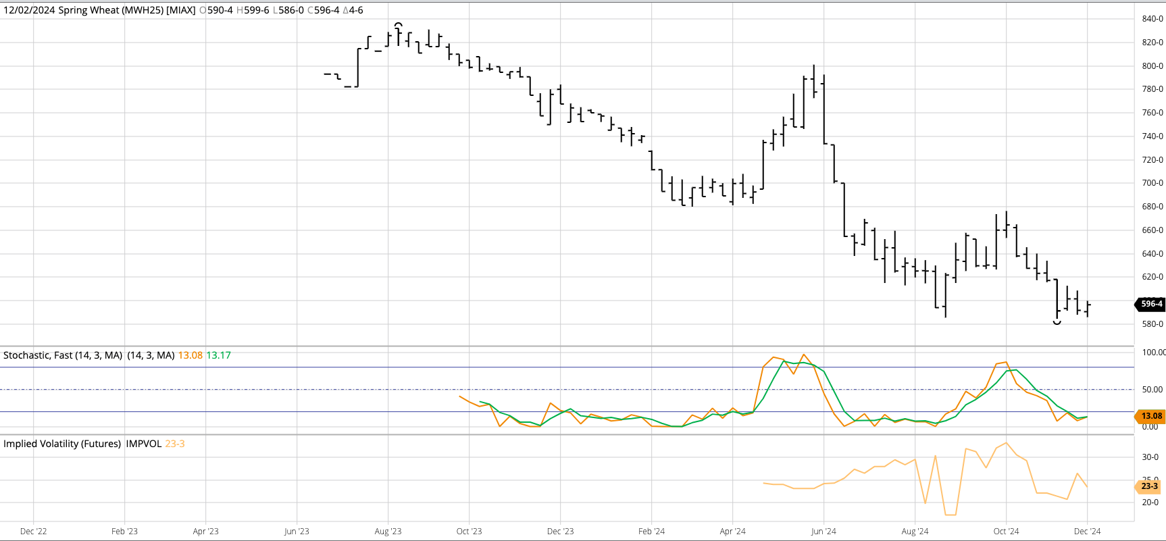The image size is (1166, 541).
Task: Select the orange 13.08 stochastic value tag
Action: 1151,416
